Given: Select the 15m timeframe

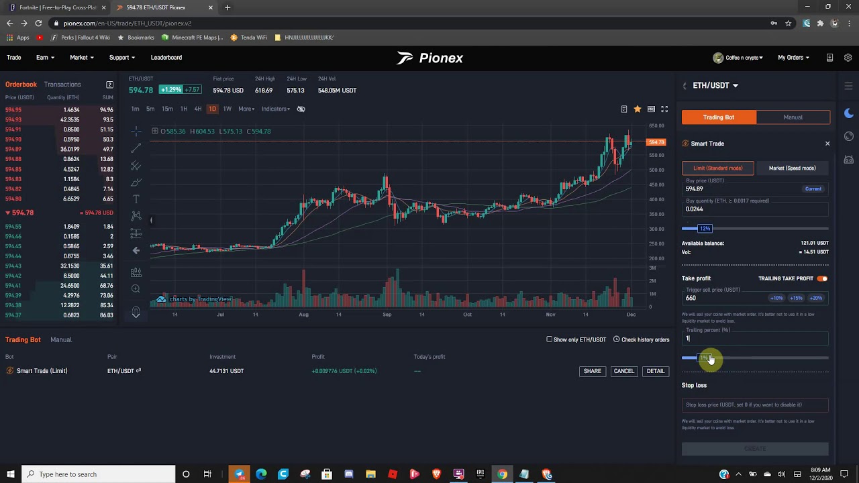Looking at the screenshot, I should point(167,109).
